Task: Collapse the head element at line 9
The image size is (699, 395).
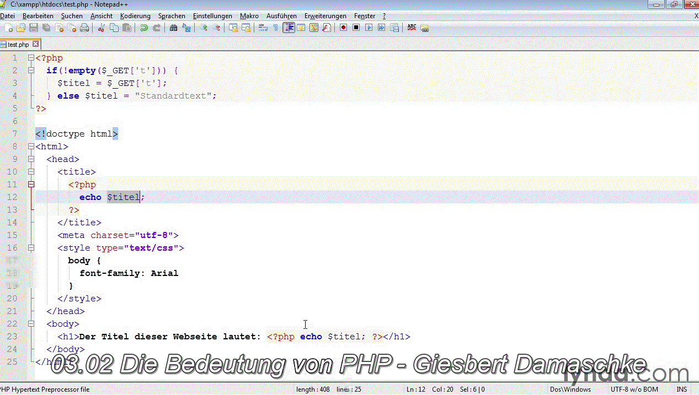Action: [31, 159]
